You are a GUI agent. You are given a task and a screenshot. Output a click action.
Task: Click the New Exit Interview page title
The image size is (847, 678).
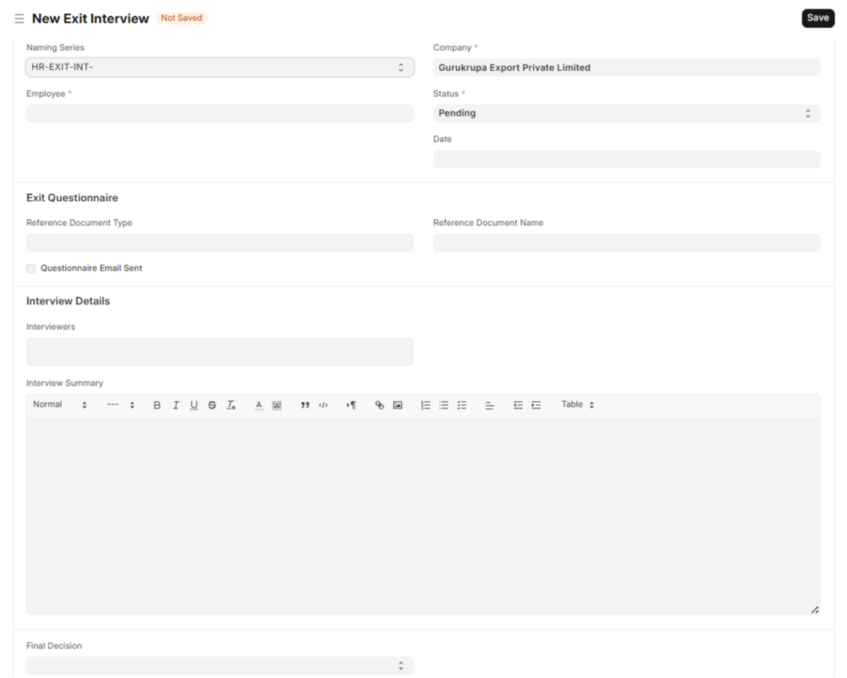(90, 18)
